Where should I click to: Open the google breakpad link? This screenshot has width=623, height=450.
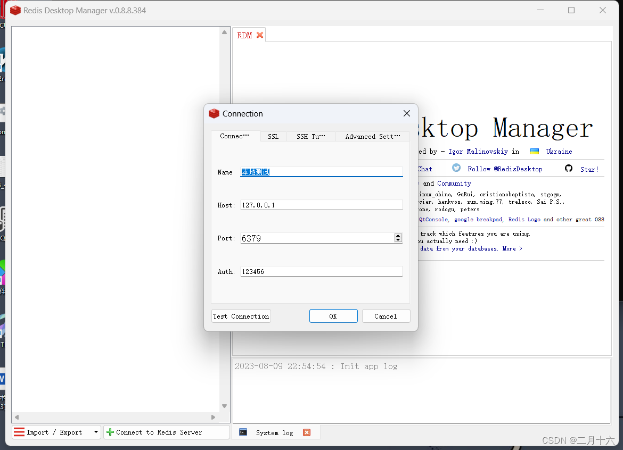[478, 220]
